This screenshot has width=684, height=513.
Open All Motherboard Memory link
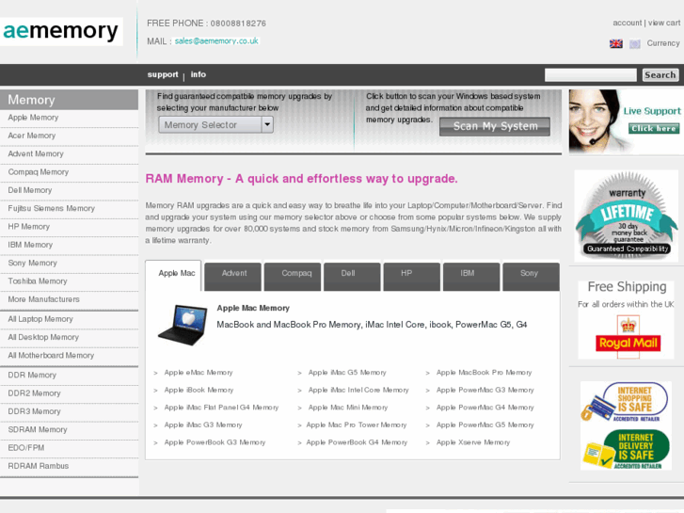click(51, 356)
